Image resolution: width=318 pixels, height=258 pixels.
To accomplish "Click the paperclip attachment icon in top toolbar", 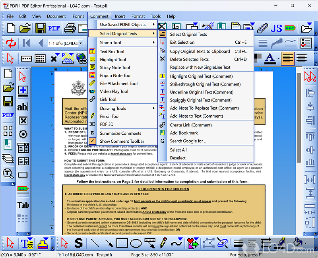I will coord(263,28).
